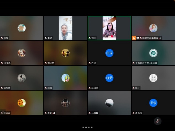Click muted mic icon beside 白瑶

(90, 63)
